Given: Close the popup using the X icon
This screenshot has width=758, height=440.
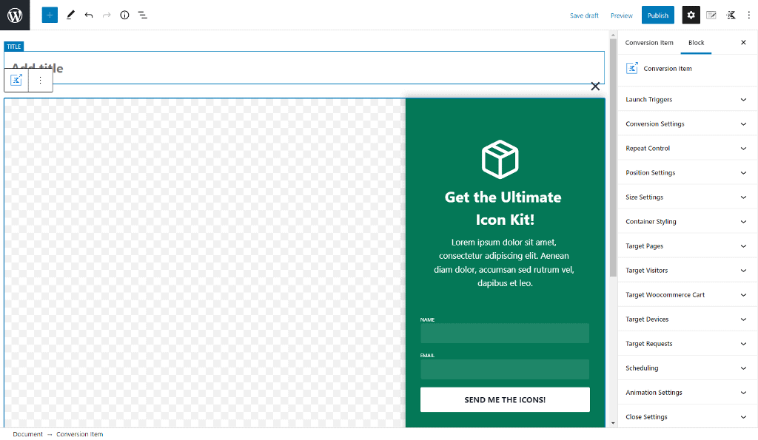Looking at the screenshot, I should click(595, 87).
